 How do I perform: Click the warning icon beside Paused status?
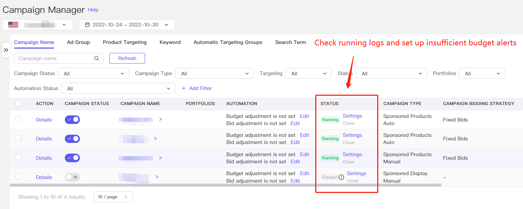(x=341, y=177)
